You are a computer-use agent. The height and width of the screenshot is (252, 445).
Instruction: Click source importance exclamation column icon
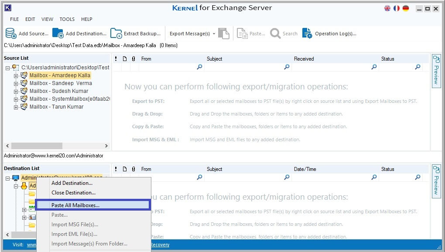click(x=116, y=59)
